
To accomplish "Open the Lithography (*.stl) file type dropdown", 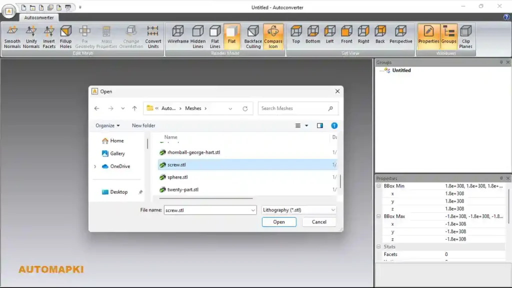I will [x=299, y=210].
